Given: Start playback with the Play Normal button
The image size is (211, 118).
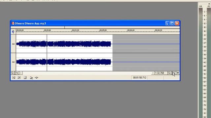Looking at the screenshot, I should (31, 78).
